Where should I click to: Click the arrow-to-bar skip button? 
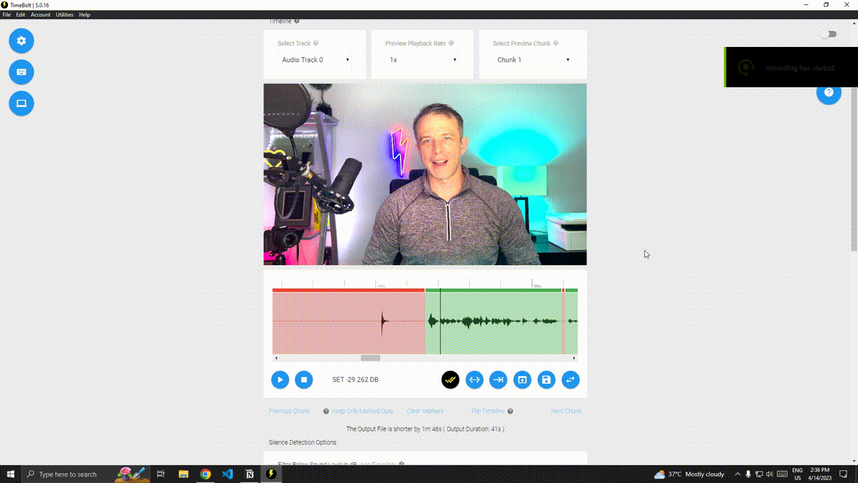(498, 380)
